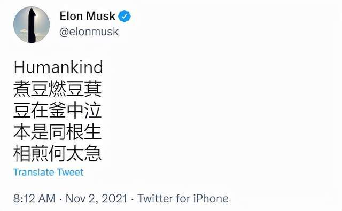The image size is (342, 211).
Task: Click the word Tweet in Translate Tweet
Action: pyautogui.click(x=70, y=173)
